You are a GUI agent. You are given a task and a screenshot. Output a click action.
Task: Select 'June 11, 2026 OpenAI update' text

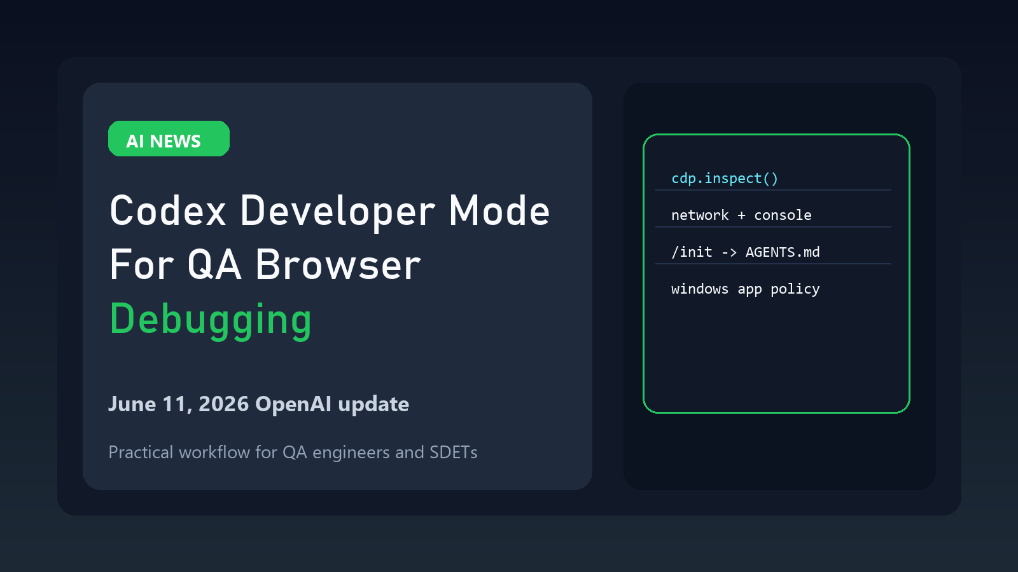click(258, 404)
